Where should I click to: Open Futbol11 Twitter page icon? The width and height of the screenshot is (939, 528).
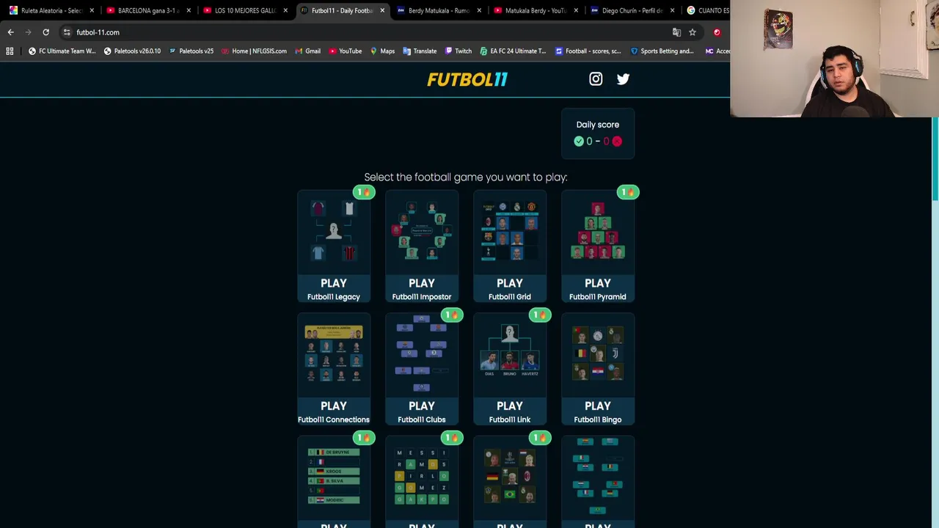pyautogui.click(x=623, y=79)
